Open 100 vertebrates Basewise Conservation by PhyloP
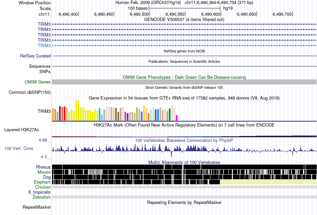This screenshot has height=215, width=317. coord(184,140)
